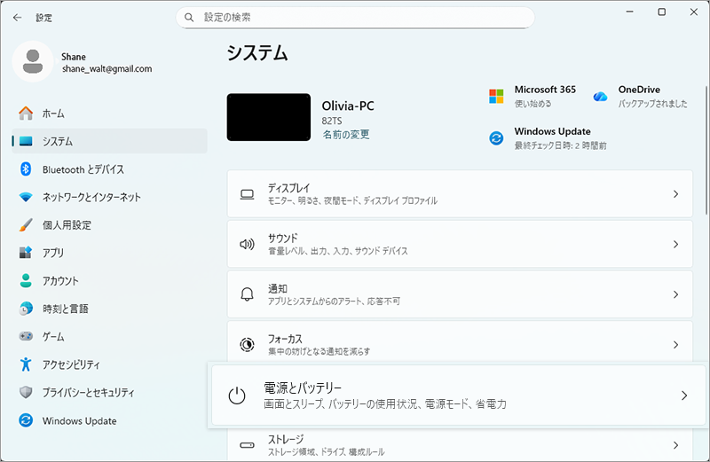Open 個人用設定 label
Viewport: 710px width, 462px height.
coord(67,225)
